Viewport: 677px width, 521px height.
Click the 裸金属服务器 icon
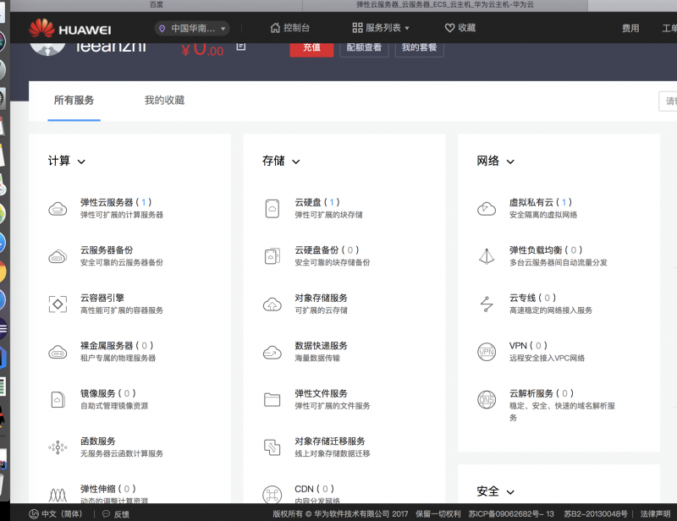click(x=58, y=352)
